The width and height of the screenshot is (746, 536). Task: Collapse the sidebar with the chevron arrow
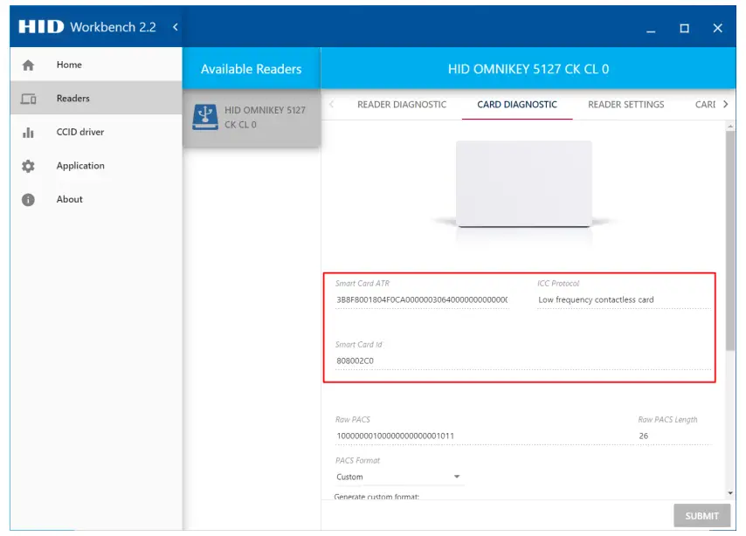click(x=176, y=27)
